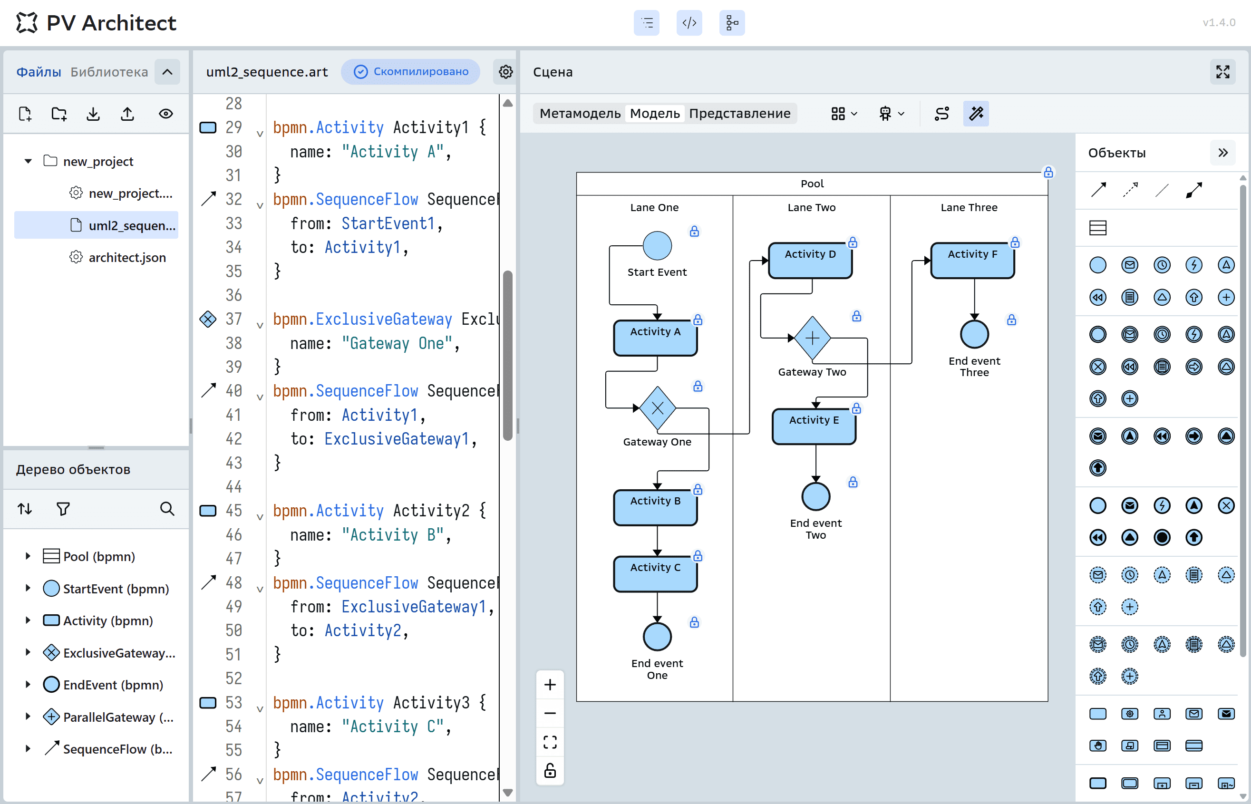Viewport: 1251px width, 804px height.
Task: Toggle the scene lock button below zoom
Action: pyautogui.click(x=550, y=771)
